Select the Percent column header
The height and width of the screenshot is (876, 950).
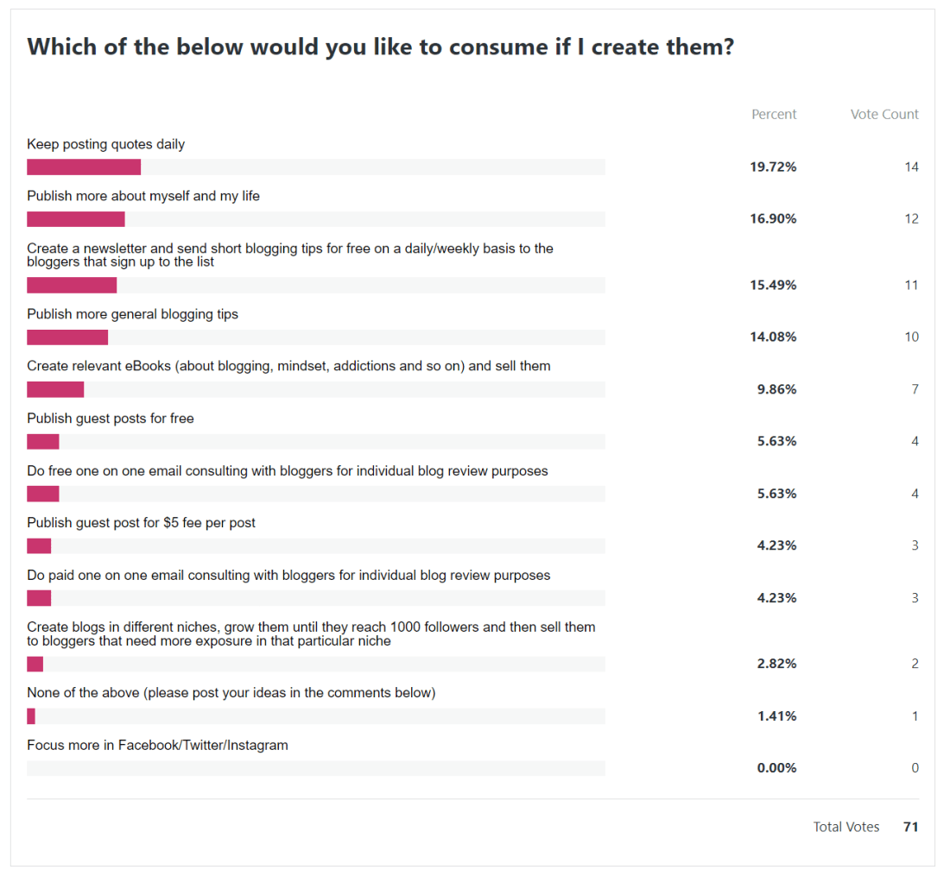point(774,114)
